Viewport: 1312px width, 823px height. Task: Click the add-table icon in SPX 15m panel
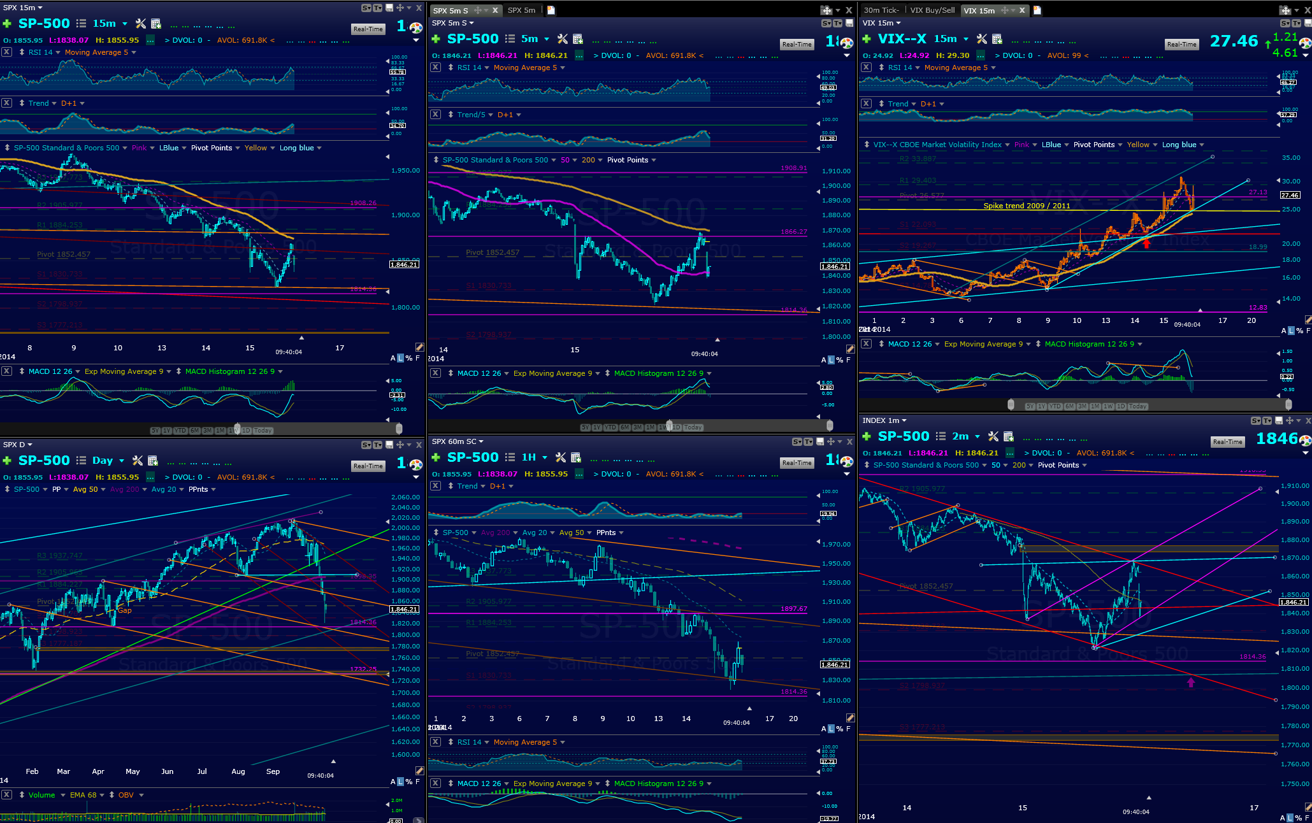[156, 24]
